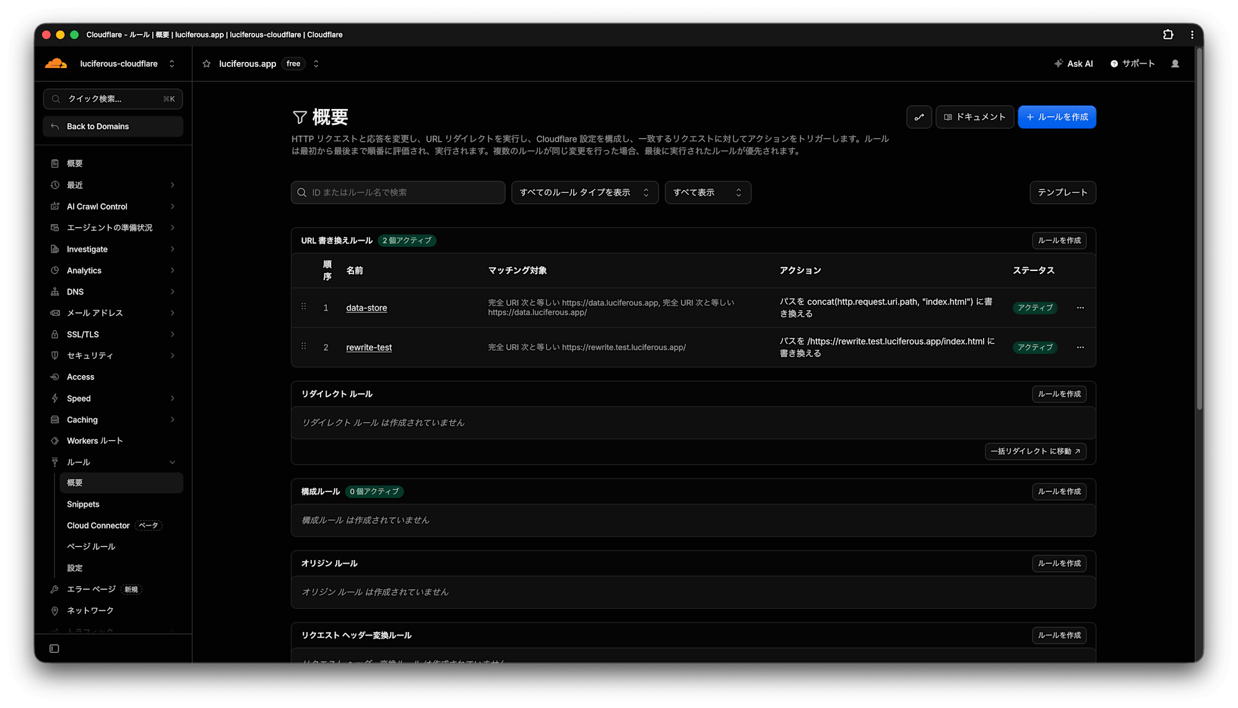Create rule in オリジン ルール section
Image resolution: width=1238 pixels, height=708 pixels.
coord(1059,563)
